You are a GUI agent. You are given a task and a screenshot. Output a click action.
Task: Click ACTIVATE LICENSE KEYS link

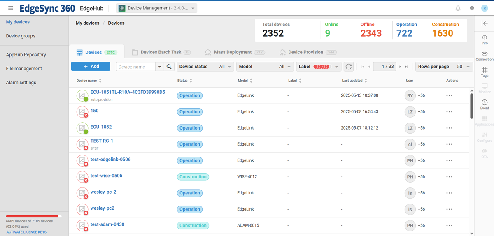point(26,232)
